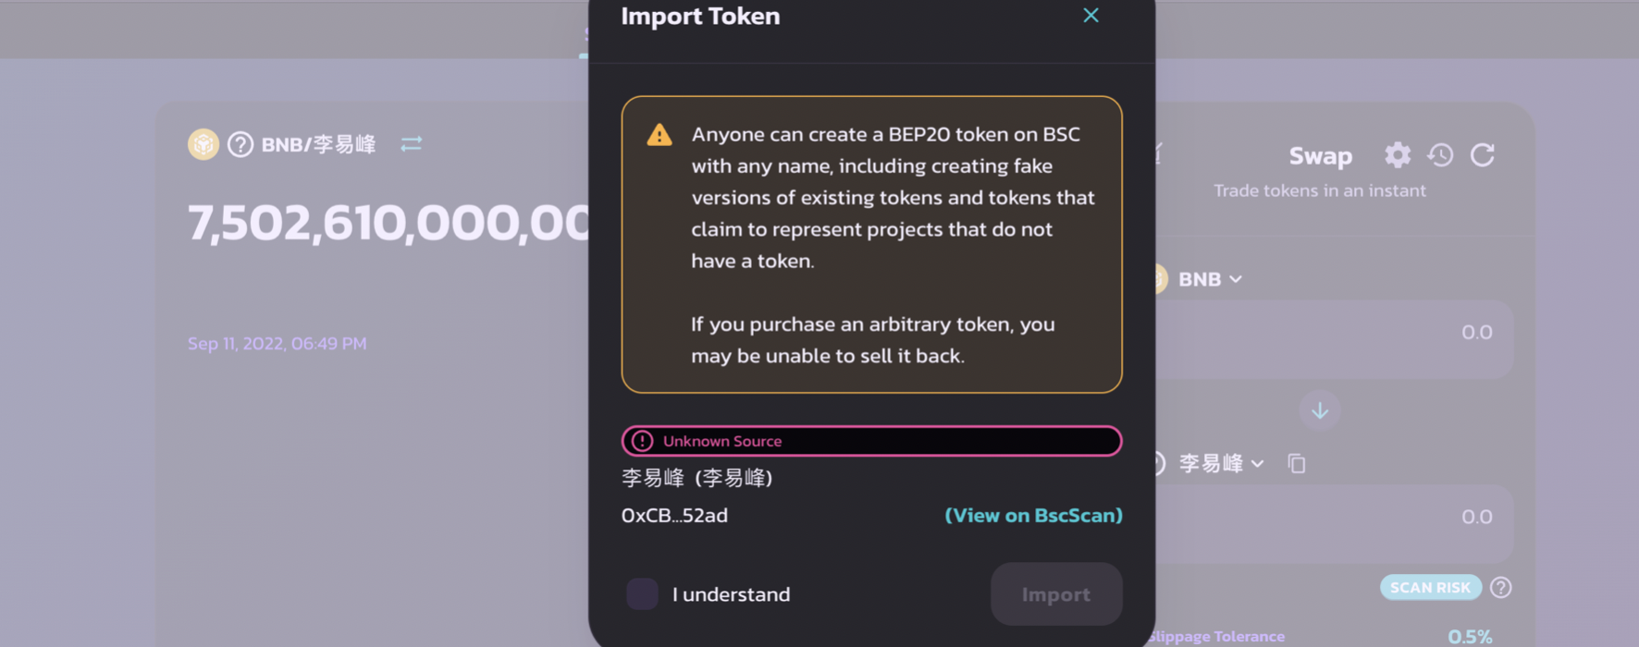Click the 0.5% slippage tolerance value
The height and width of the screenshot is (647, 1639).
[x=1469, y=636]
